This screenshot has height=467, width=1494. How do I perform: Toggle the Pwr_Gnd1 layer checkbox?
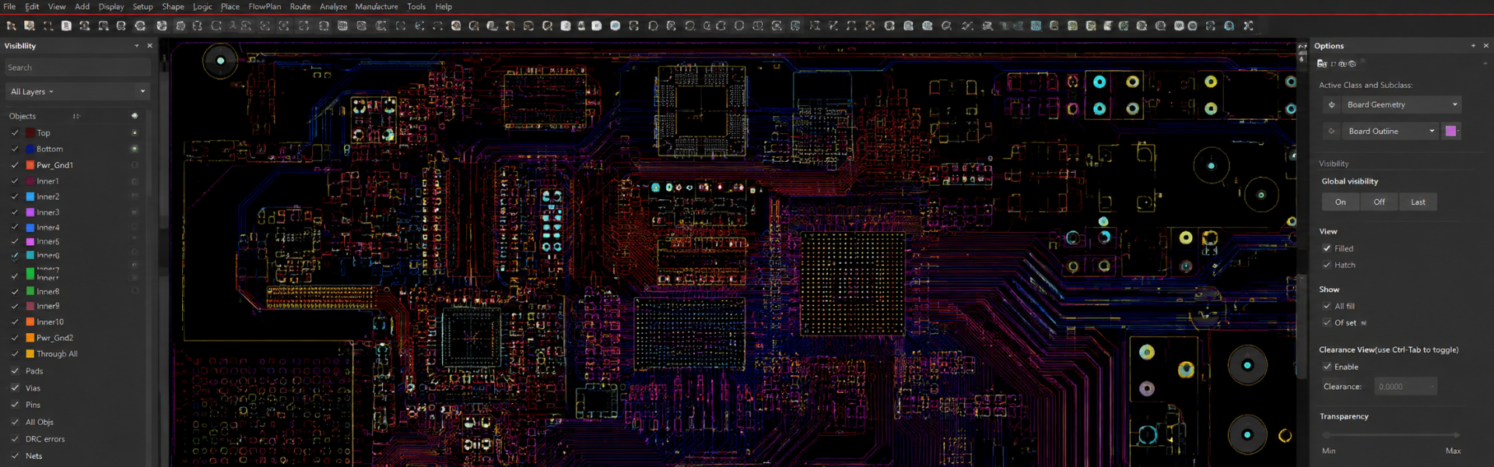[15, 165]
